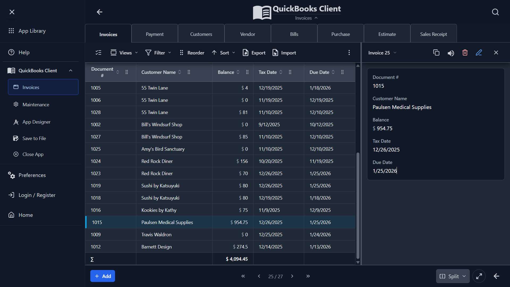Select Invoices item in the sidebar

point(43,87)
